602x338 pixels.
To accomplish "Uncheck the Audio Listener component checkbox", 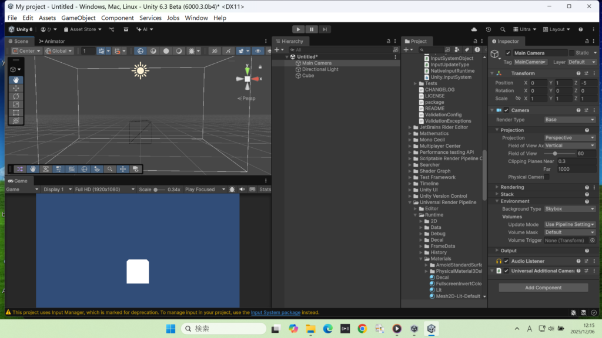I will coord(506,261).
